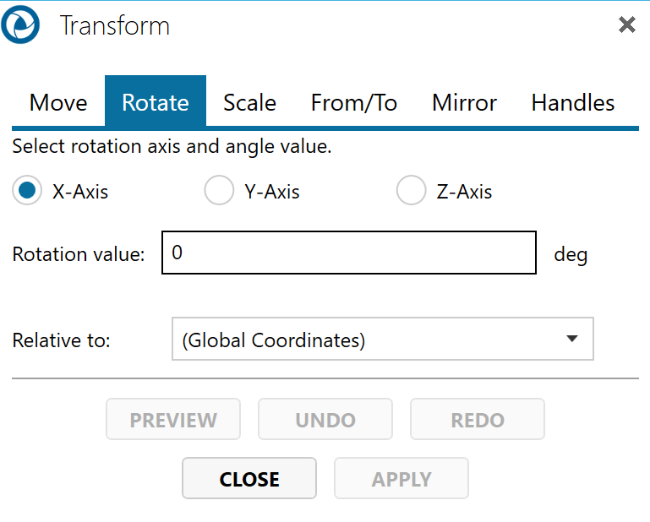The height and width of the screenshot is (522, 650).
Task: Set rotation axis to Z-Axis
Action: tap(411, 192)
